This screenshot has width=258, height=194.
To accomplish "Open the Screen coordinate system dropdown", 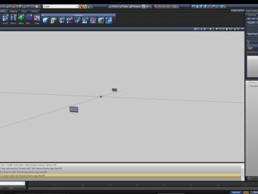I will 61,6.
